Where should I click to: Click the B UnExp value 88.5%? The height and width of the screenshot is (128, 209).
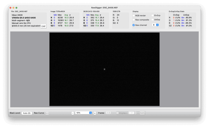pyautogui.click(x=189, y=23)
